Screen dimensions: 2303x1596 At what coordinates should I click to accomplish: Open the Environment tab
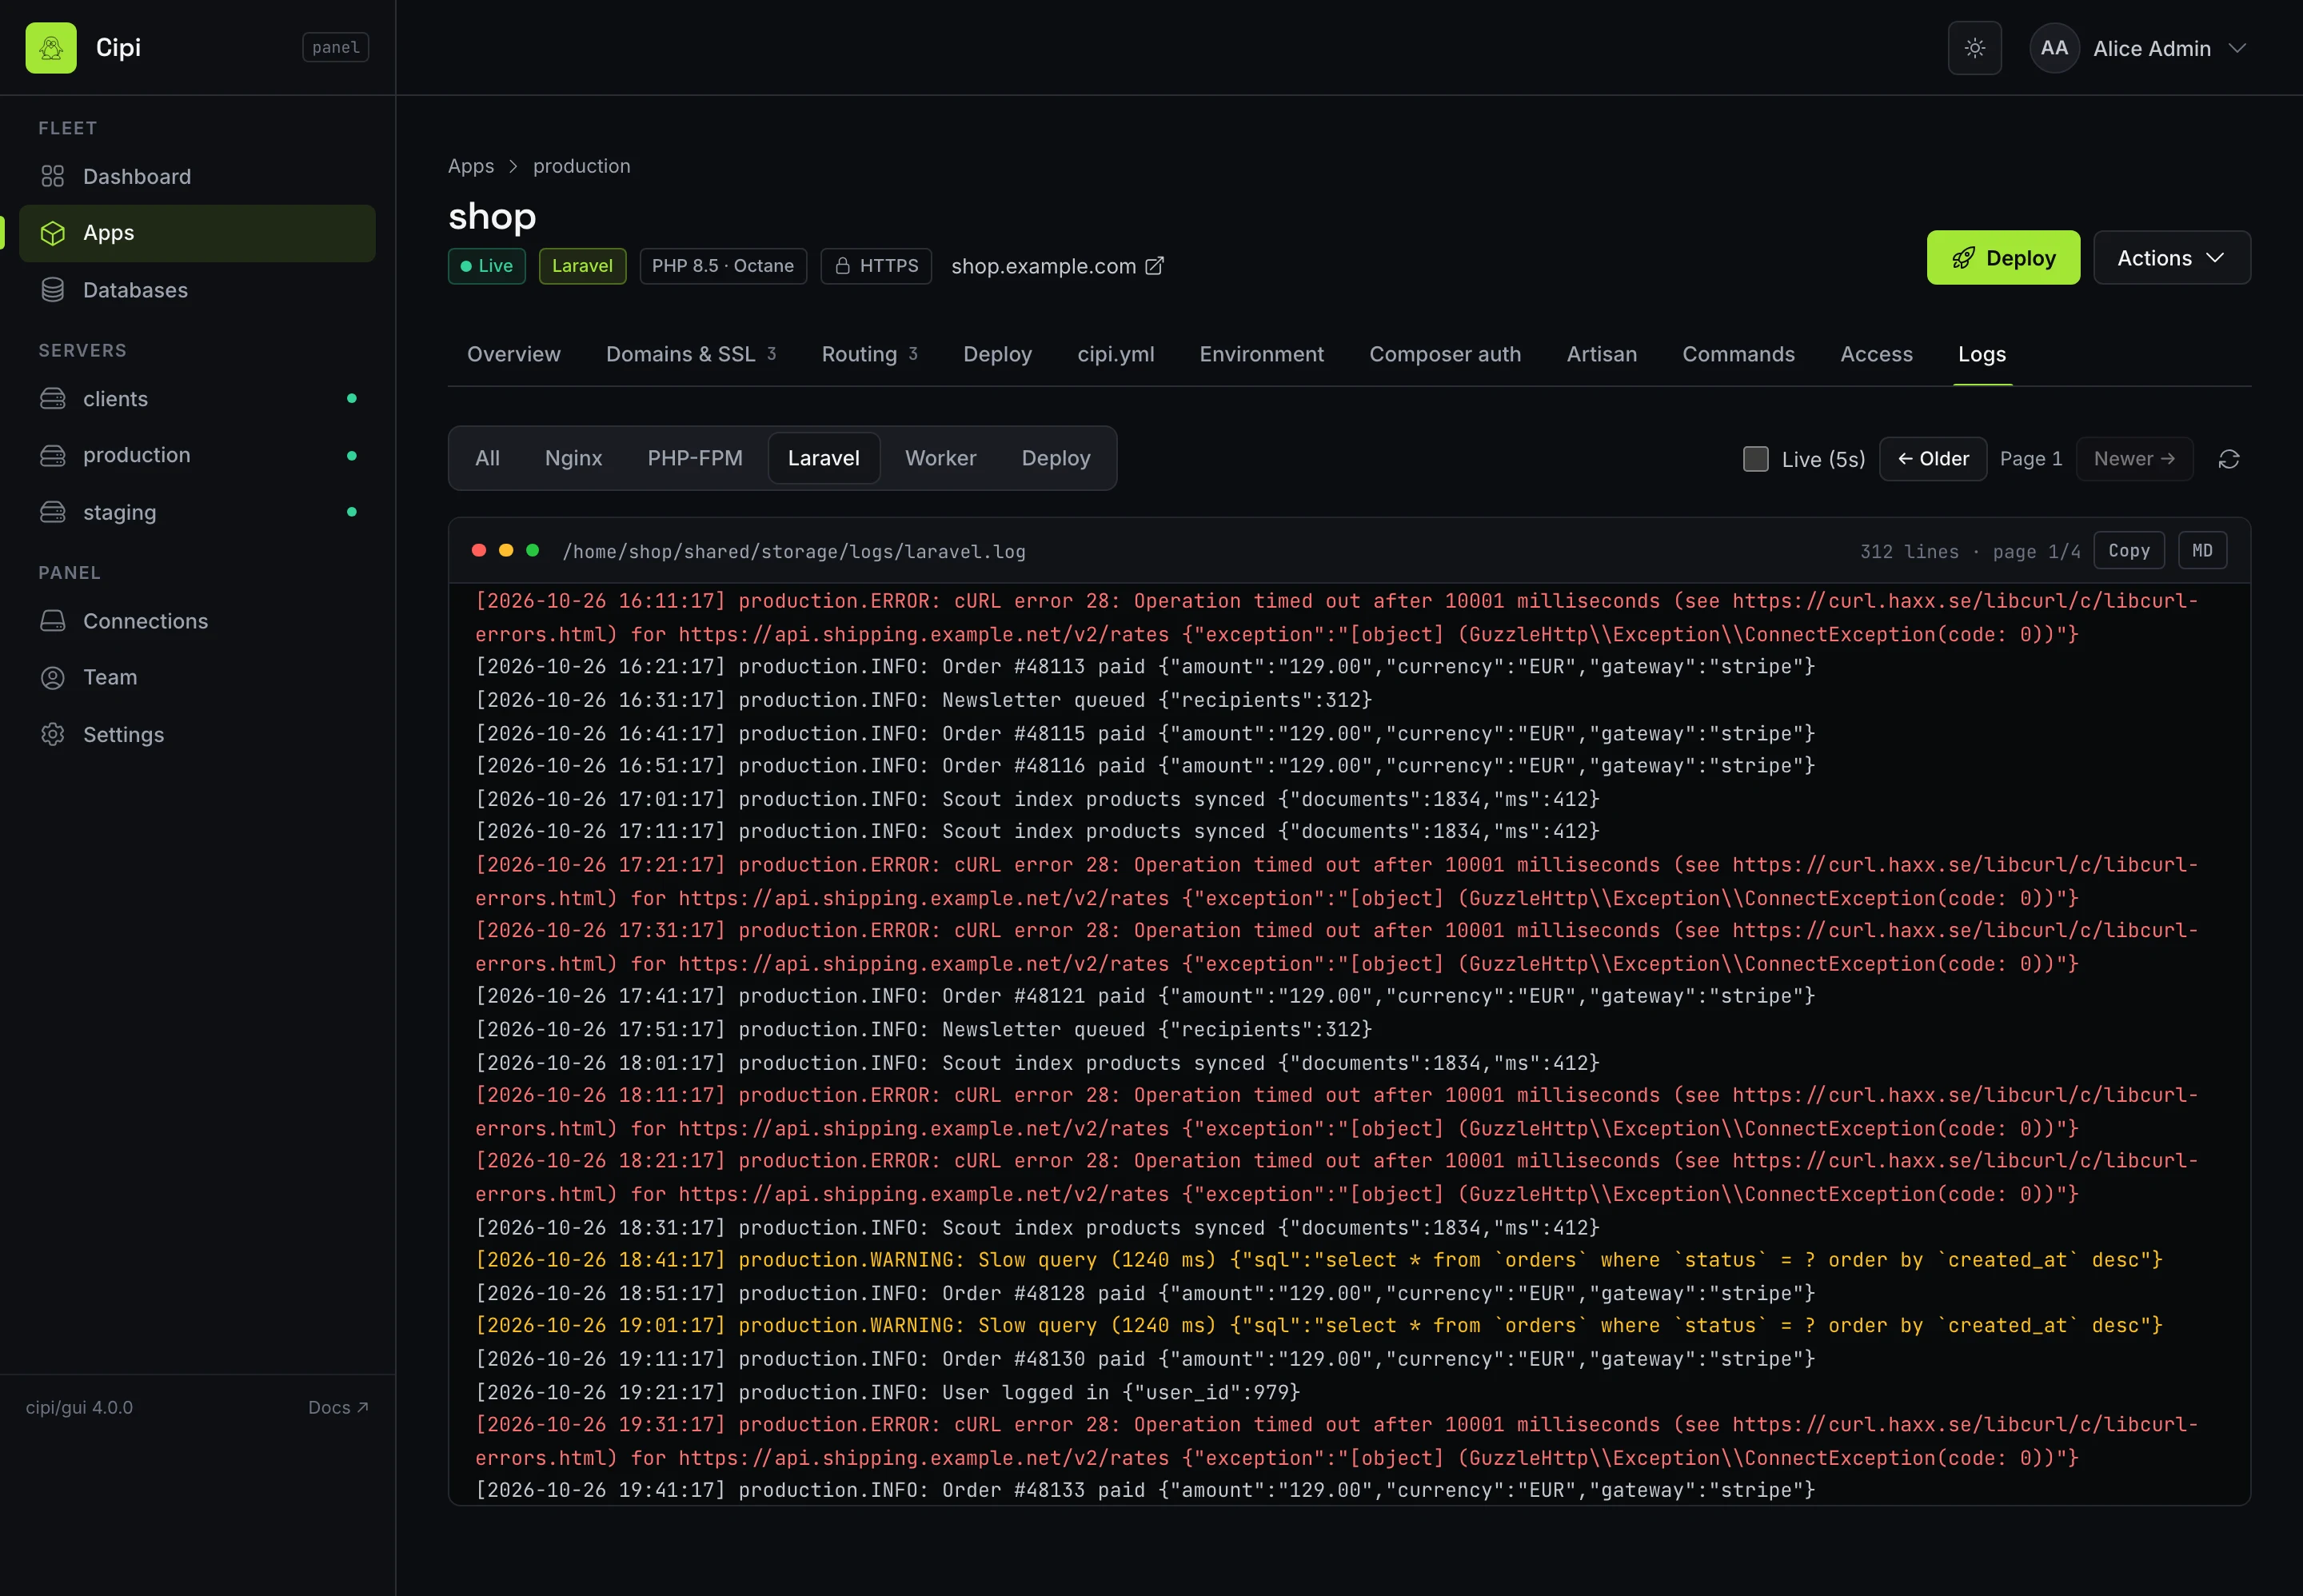click(x=1261, y=354)
